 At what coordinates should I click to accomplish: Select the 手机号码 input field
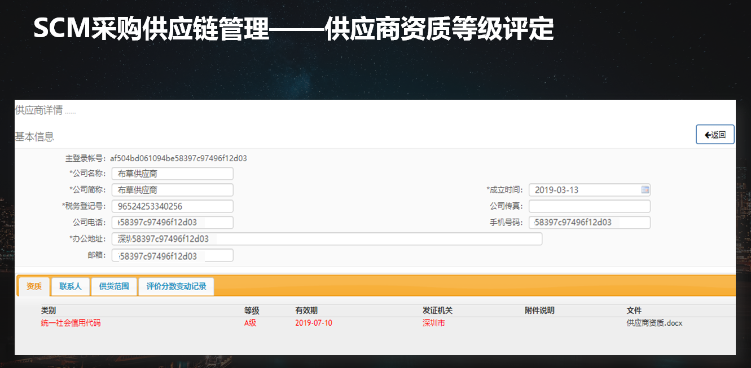pos(589,223)
